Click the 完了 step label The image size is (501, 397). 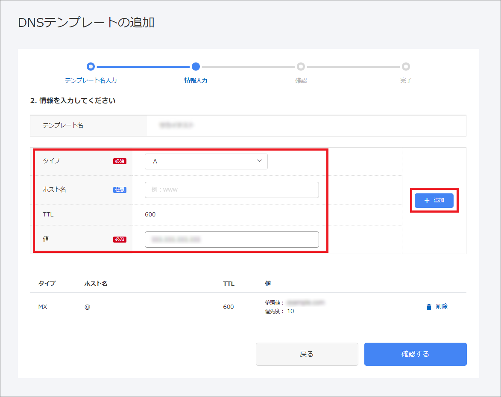(x=406, y=80)
